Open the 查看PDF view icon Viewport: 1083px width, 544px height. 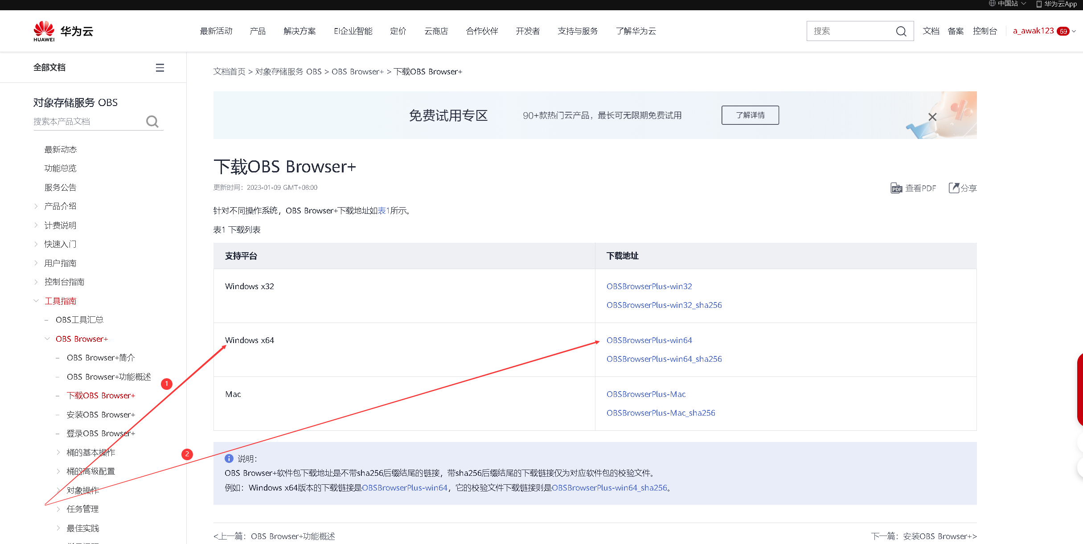pos(896,188)
